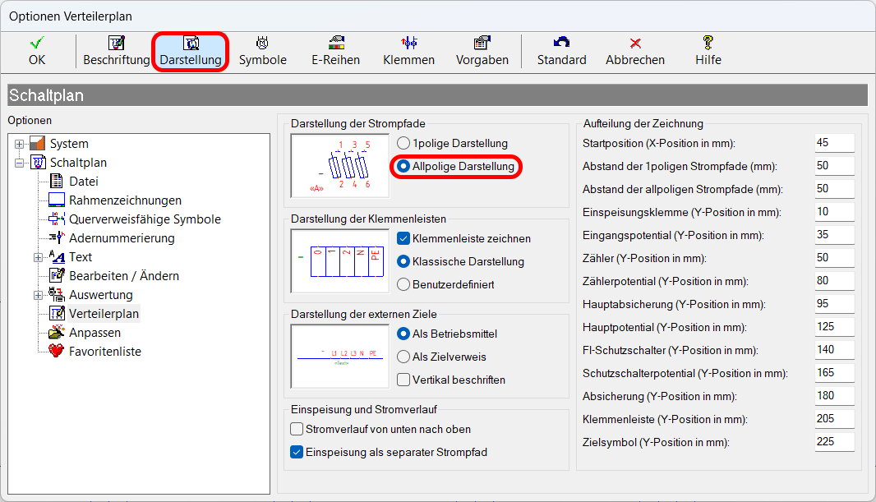Open Hilfe from the toolbar

tap(708, 51)
